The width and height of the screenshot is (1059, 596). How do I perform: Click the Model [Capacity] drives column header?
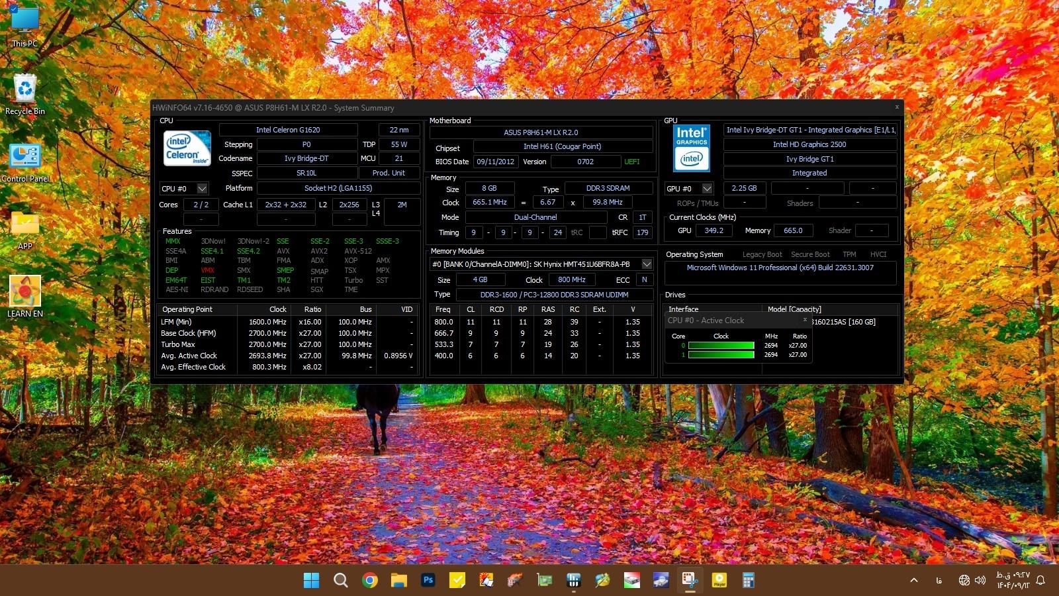point(794,309)
